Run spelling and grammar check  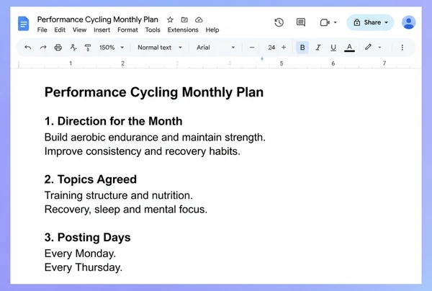tap(73, 48)
